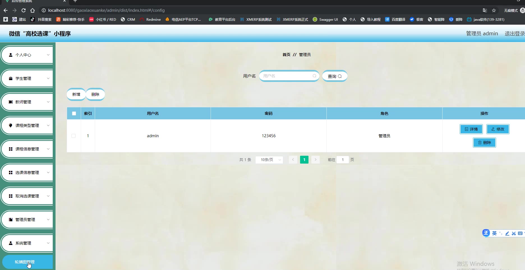Open the java软件(139-3281) bookmark
This screenshot has width=525, height=270.
click(x=485, y=19)
